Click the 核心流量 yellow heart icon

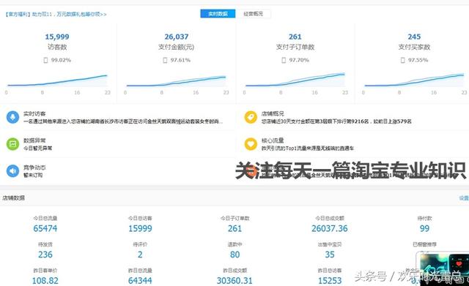pos(251,144)
